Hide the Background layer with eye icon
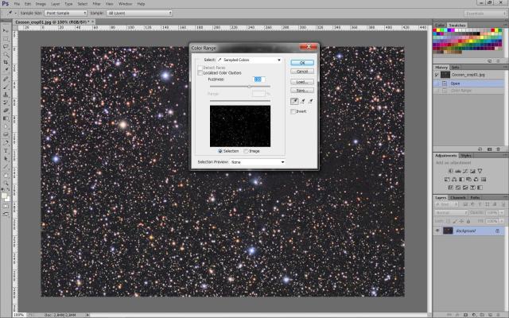The width and height of the screenshot is (509, 318). click(438, 231)
